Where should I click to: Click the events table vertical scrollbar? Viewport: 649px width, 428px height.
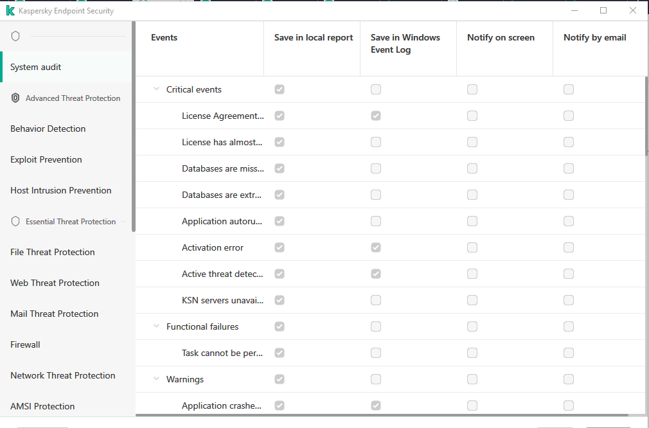pyautogui.click(x=646, y=116)
